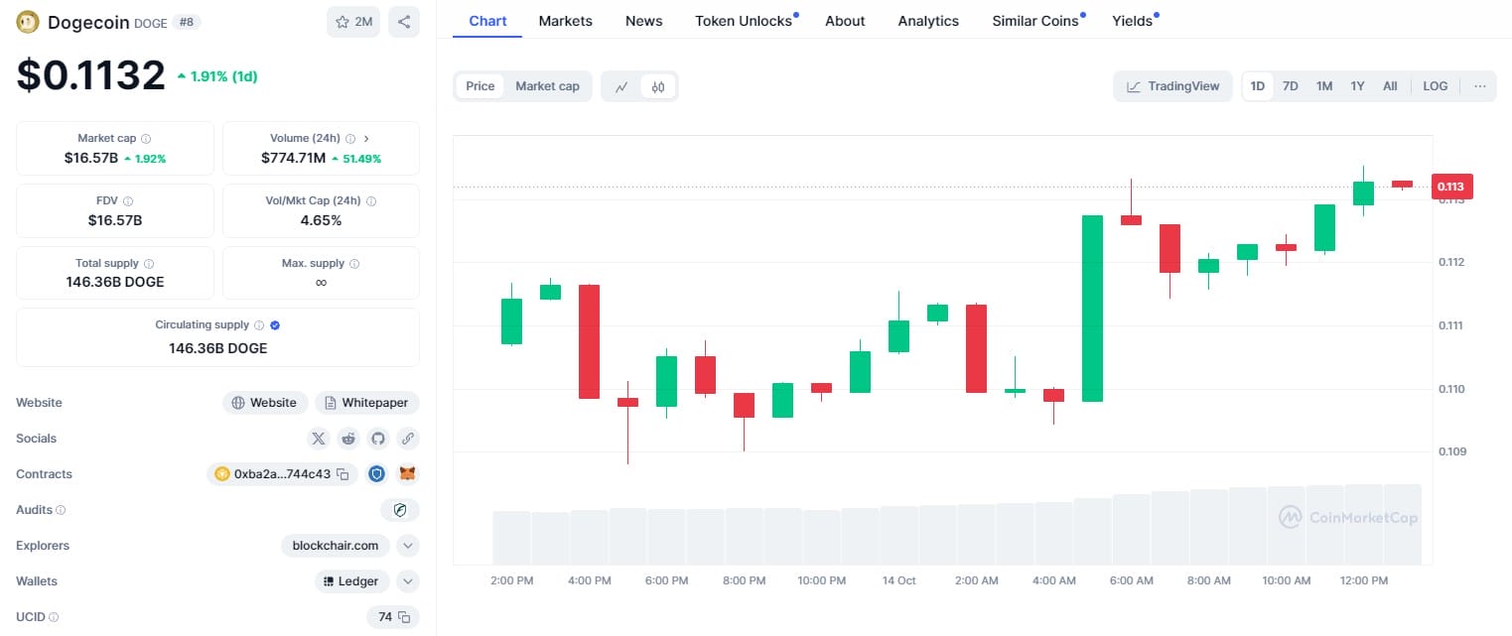Select the candlestick chart icon
Image resolution: width=1512 pixels, height=636 pixels.
pos(657,86)
